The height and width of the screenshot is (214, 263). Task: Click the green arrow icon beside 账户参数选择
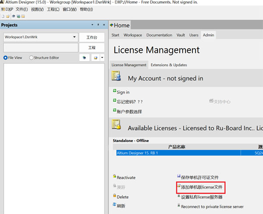coord(114,110)
